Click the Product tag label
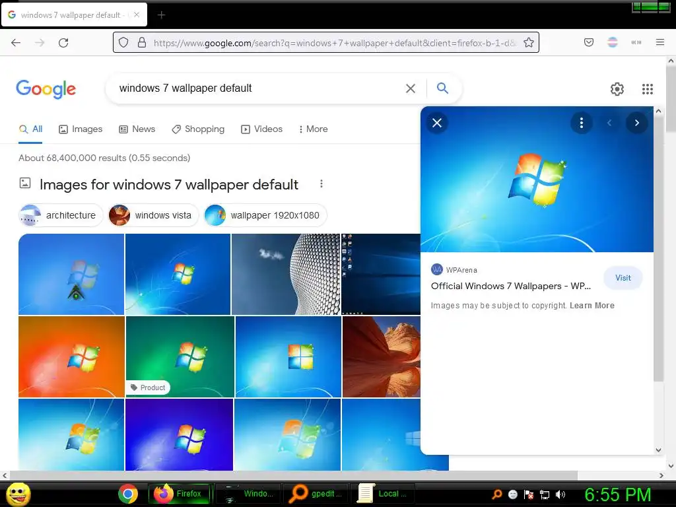 148,388
